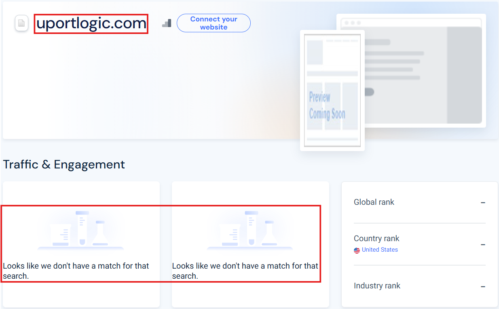The width and height of the screenshot is (499, 309).
Task: Click the Global rank label
Action: pyautogui.click(x=374, y=202)
